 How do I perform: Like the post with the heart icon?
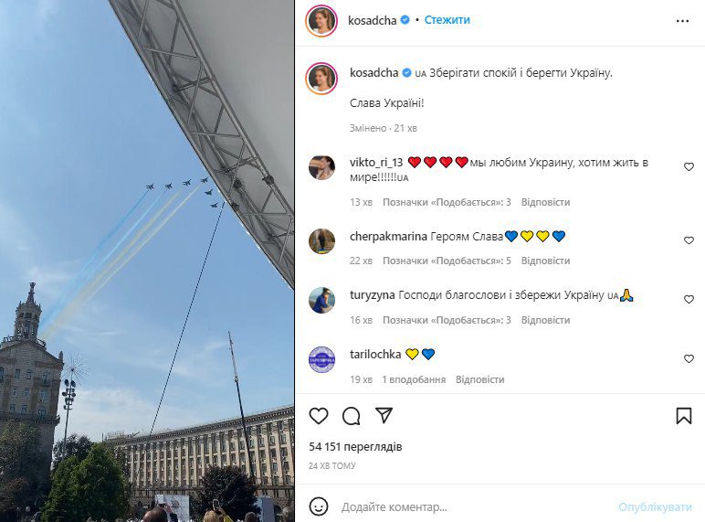pyautogui.click(x=319, y=416)
